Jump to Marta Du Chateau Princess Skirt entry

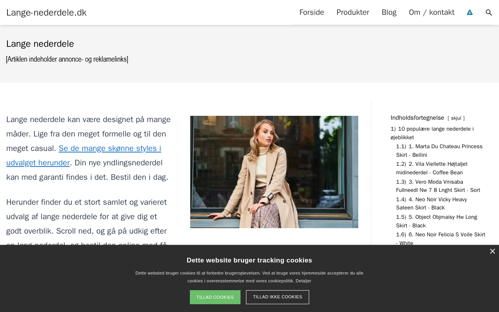point(439,151)
